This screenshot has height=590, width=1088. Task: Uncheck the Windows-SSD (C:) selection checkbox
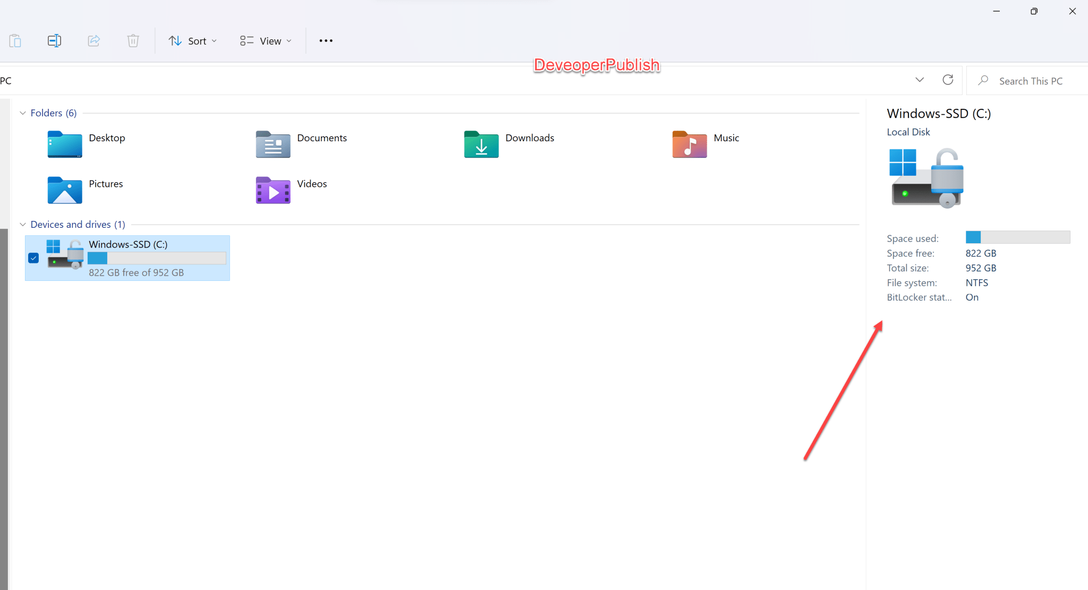click(x=33, y=258)
